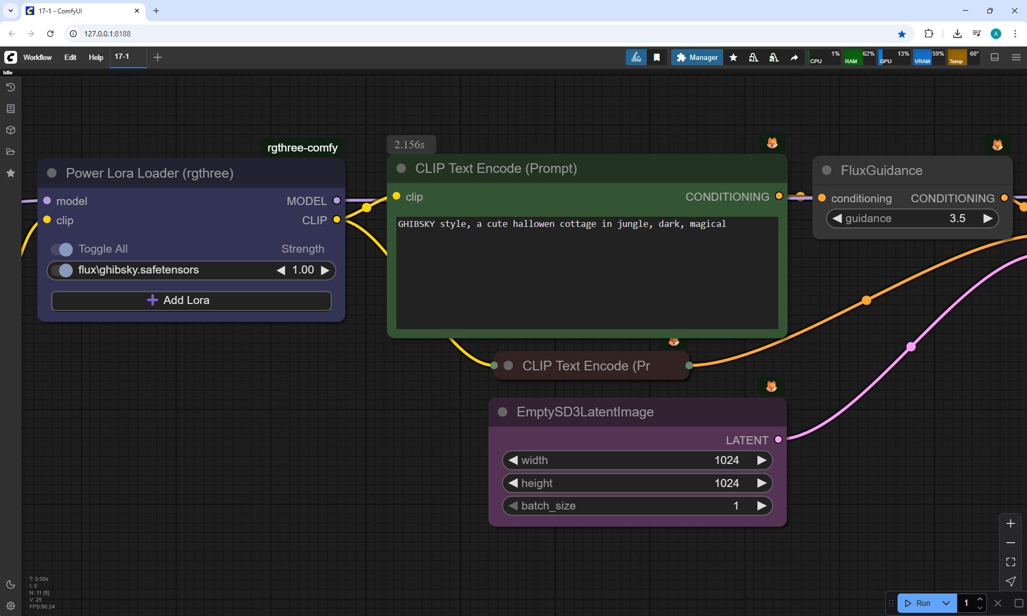
Task: Open the workflows folder sidebar icon
Action: point(11,151)
